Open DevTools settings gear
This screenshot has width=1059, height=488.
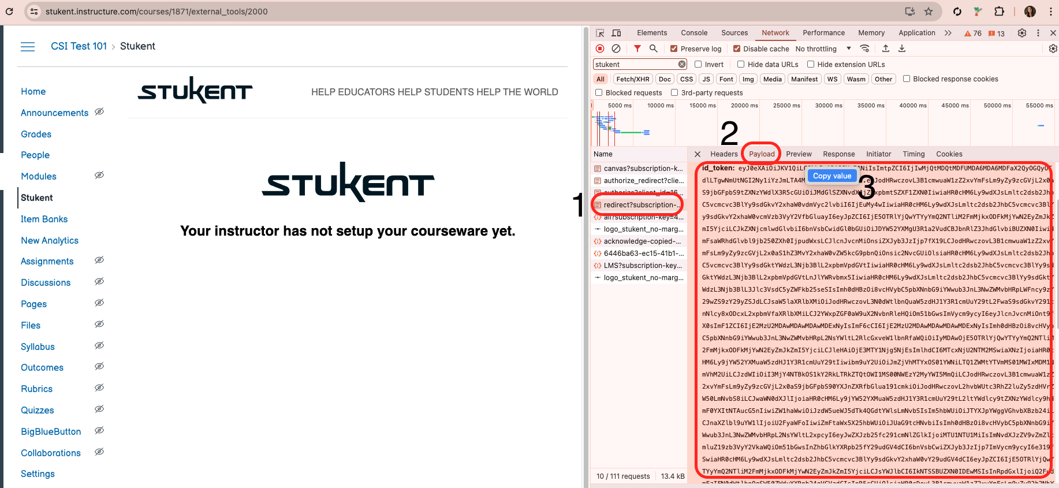tap(1022, 33)
